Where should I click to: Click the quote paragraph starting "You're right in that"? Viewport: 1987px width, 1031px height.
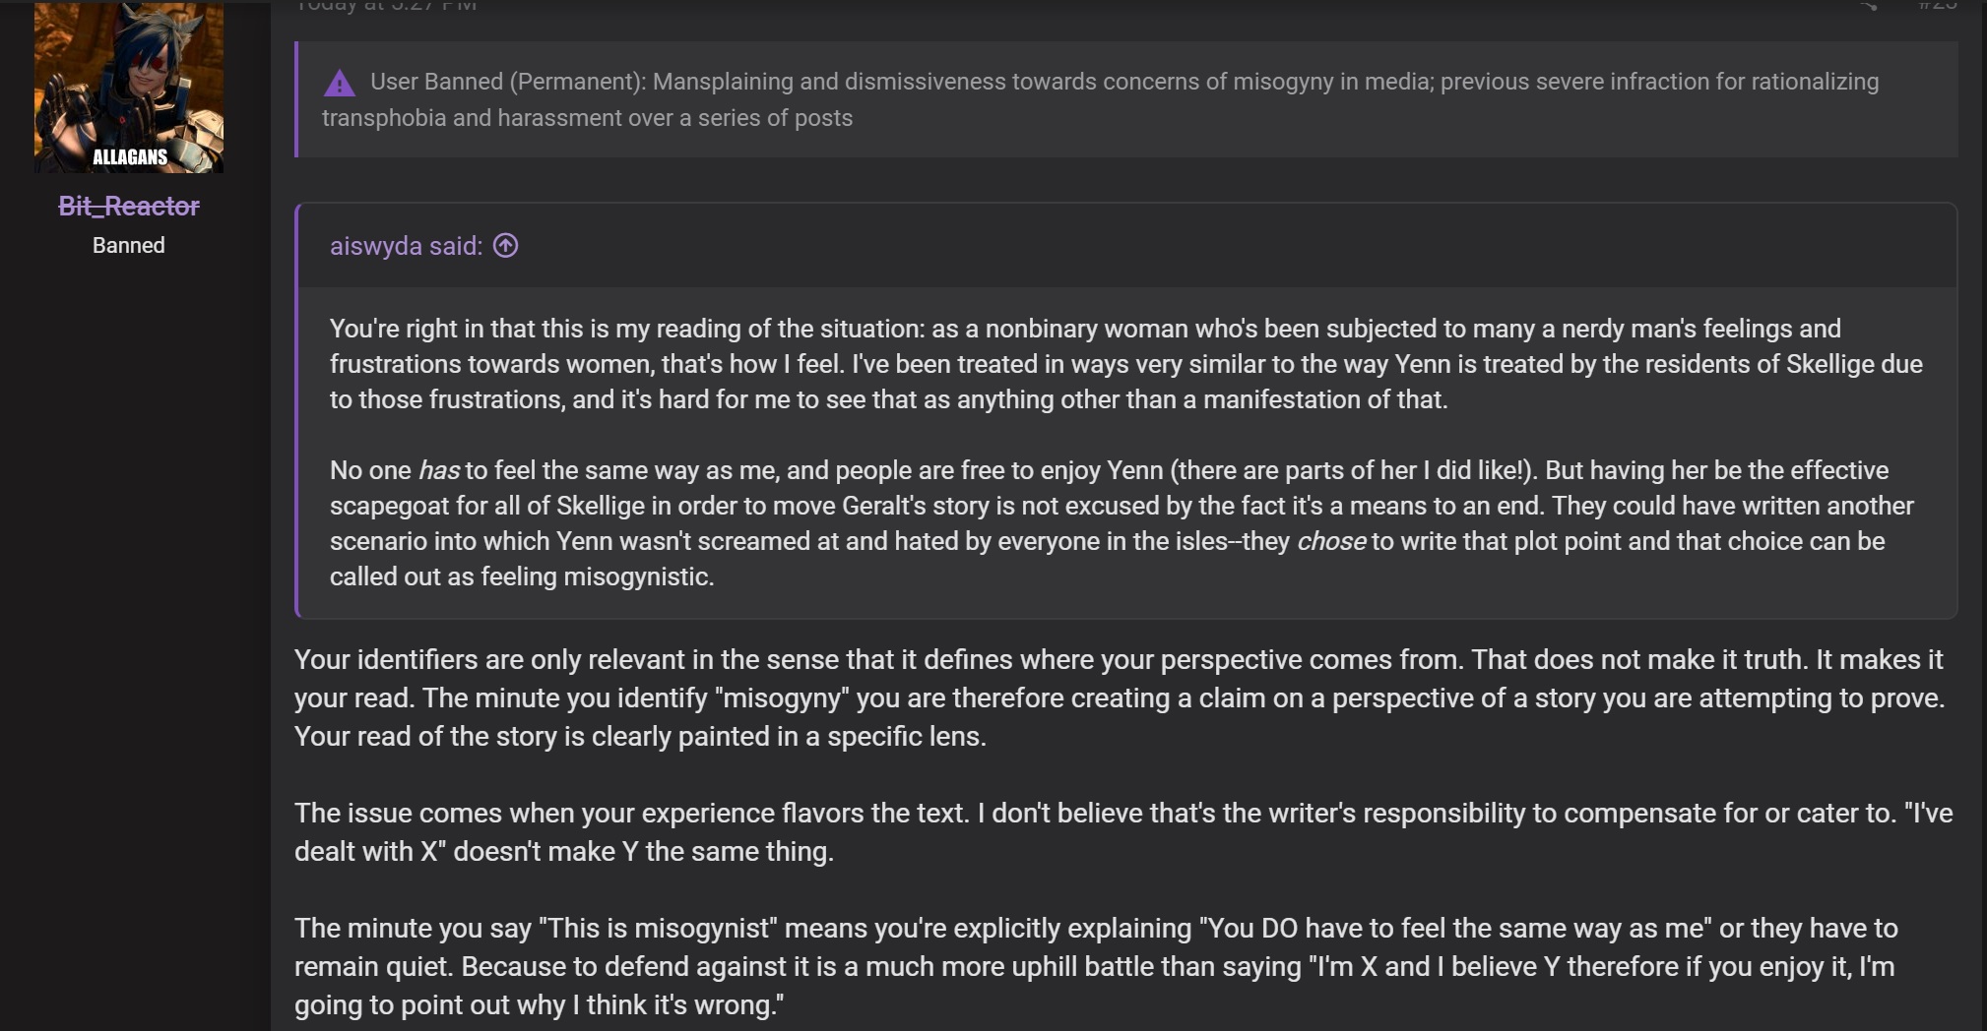(1126, 364)
